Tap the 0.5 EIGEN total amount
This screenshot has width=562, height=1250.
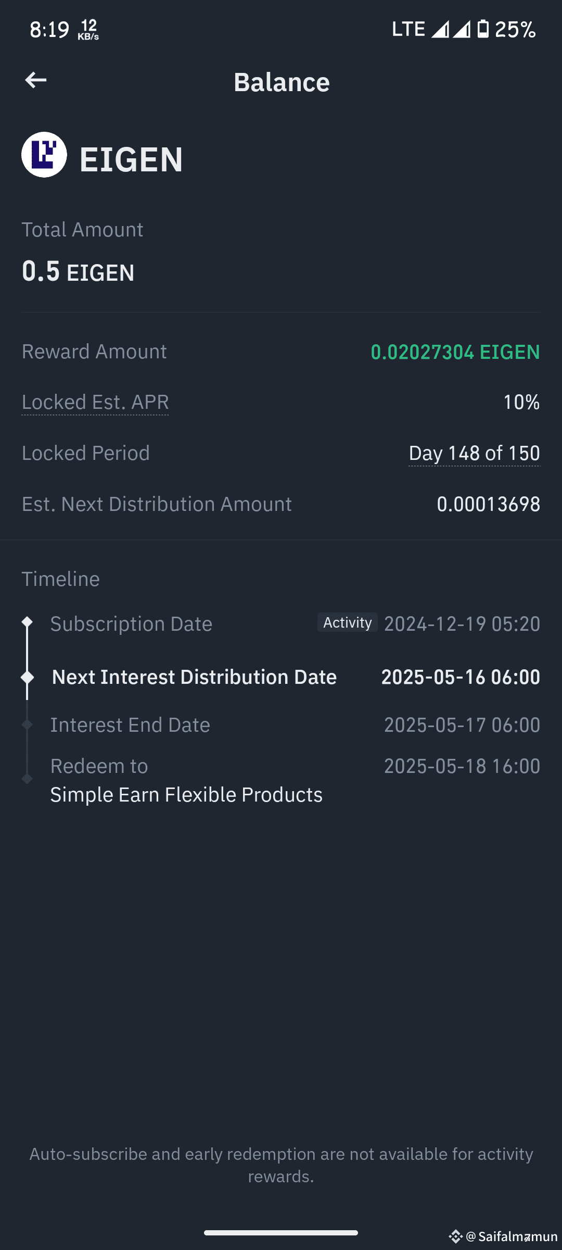click(x=78, y=271)
